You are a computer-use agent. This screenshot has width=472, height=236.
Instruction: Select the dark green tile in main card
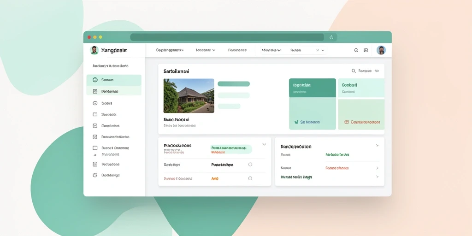[x=313, y=88]
